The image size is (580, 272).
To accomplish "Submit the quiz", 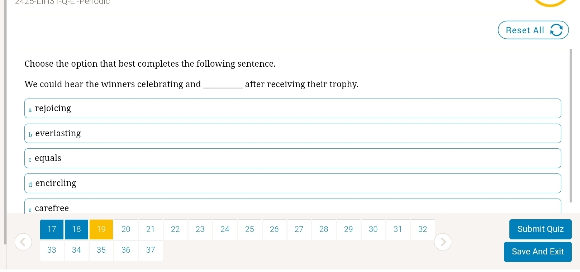I will [540, 229].
